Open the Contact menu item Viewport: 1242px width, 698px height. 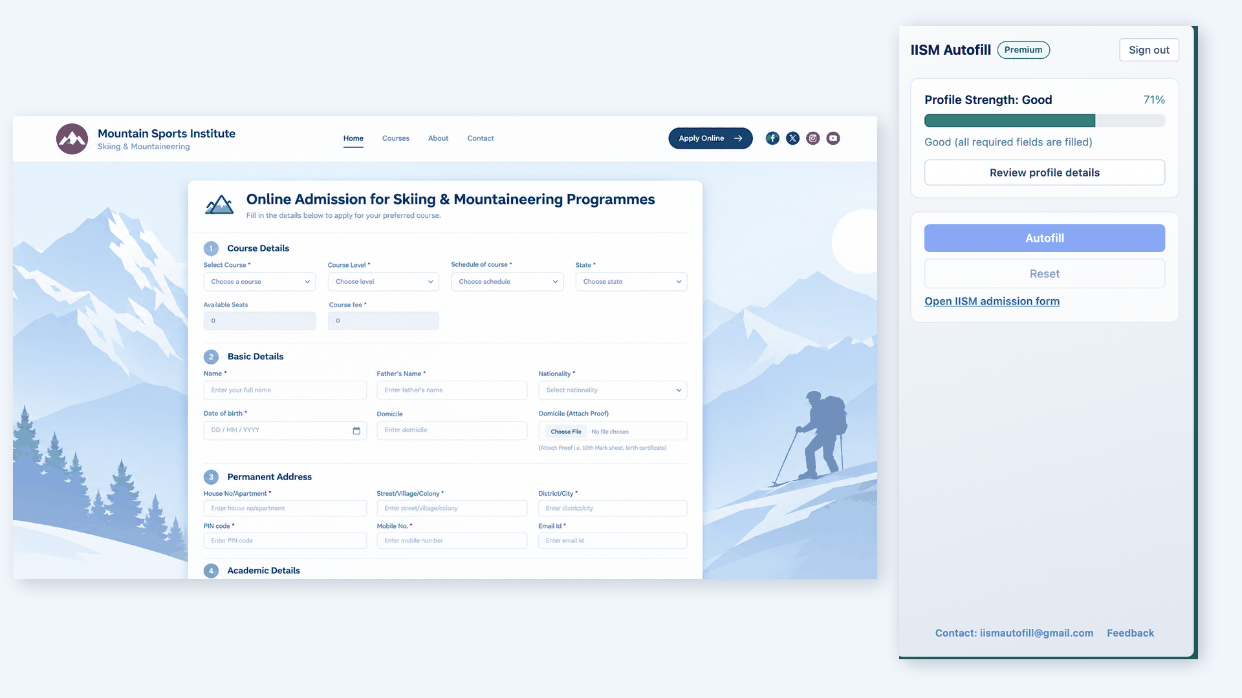click(481, 138)
